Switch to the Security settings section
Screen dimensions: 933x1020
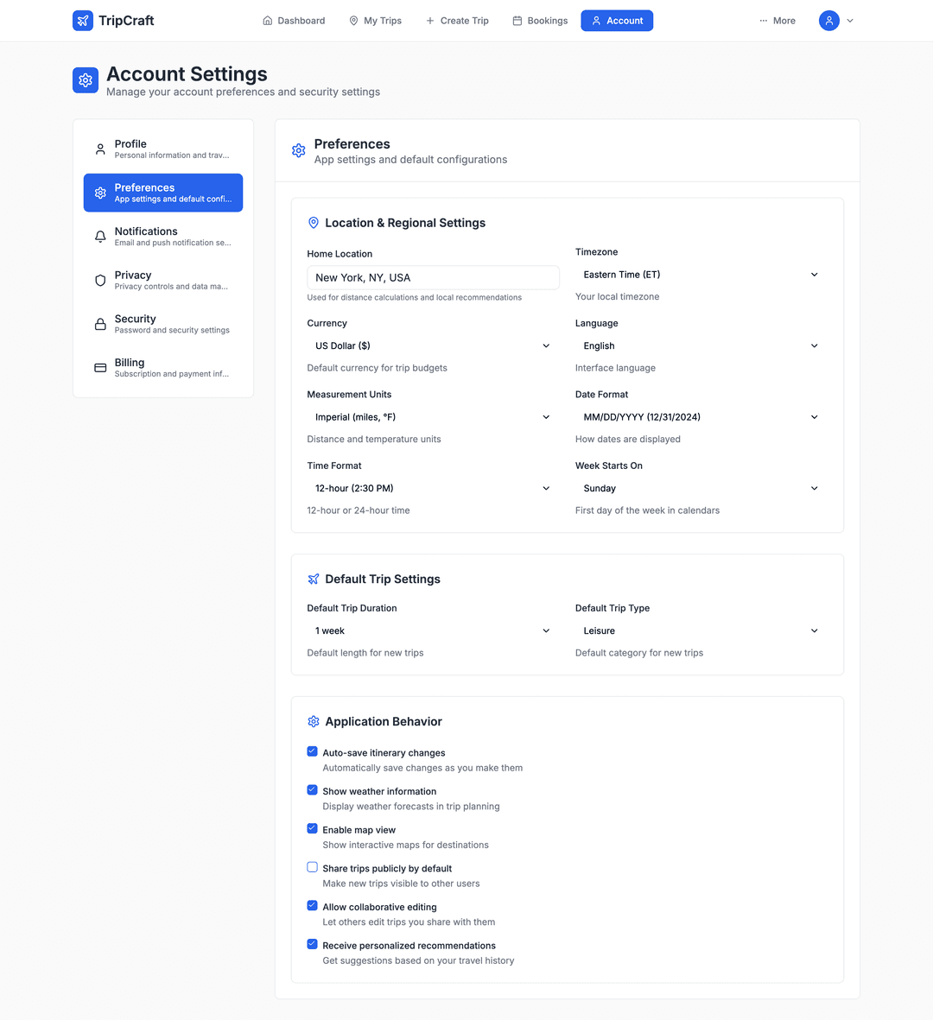[162, 324]
